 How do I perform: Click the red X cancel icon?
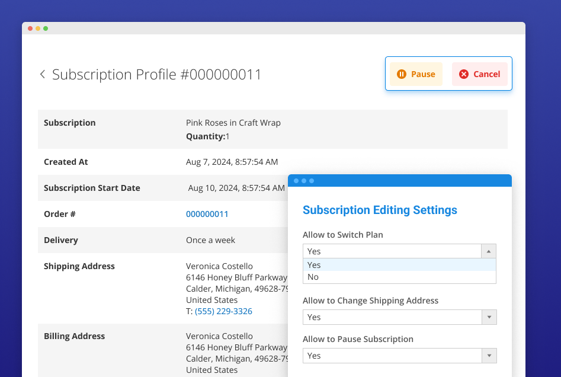tap(464, 74)
